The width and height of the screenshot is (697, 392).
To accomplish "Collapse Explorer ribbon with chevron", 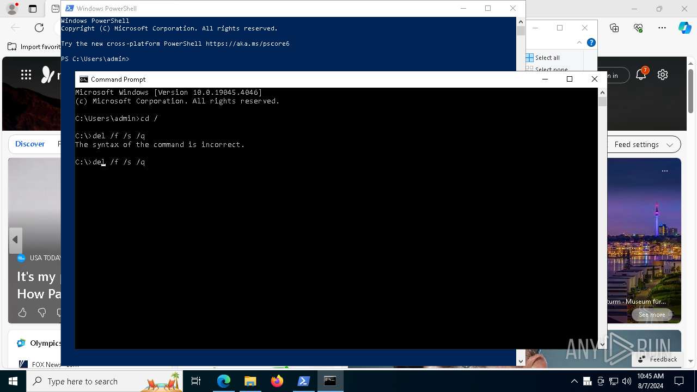I will pyautogui.click(x=579, y=42).
